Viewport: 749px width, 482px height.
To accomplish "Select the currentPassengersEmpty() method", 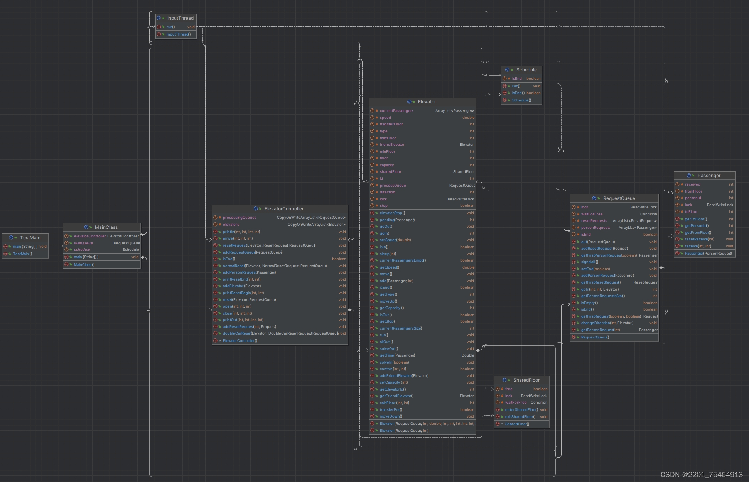I will (x=422, y=260).
